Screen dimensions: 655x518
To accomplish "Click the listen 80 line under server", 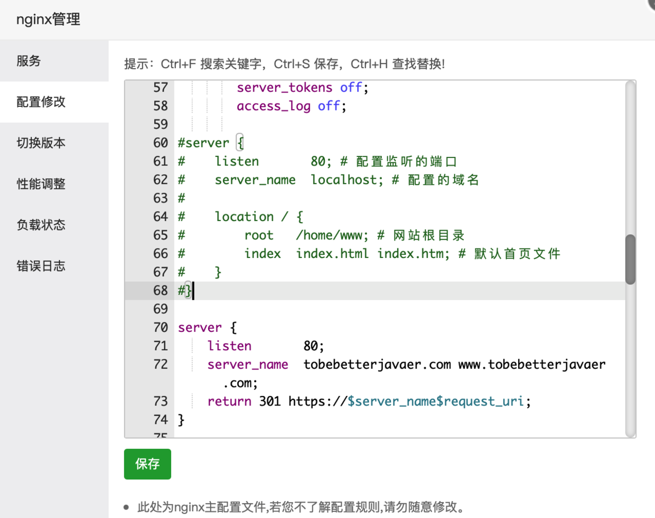I will point(265,346).
